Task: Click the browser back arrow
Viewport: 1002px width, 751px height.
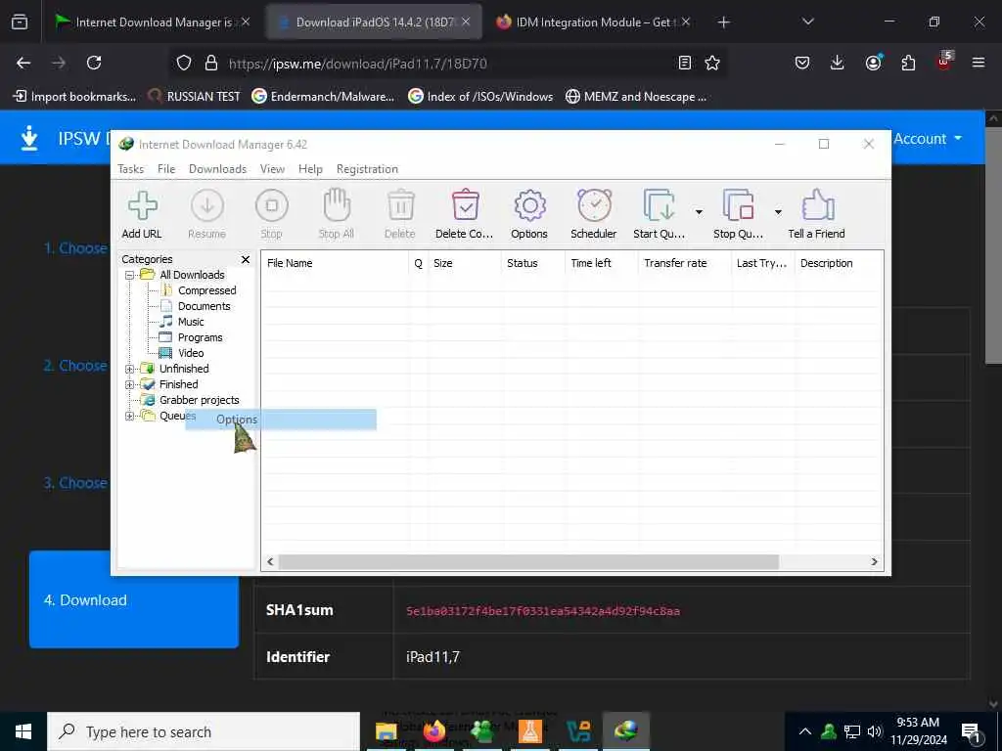Action: coord(23,63)
